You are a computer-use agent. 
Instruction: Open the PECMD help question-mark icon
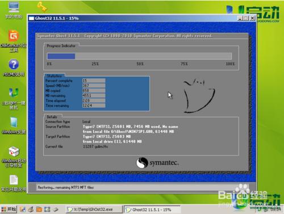click(14, 68)
